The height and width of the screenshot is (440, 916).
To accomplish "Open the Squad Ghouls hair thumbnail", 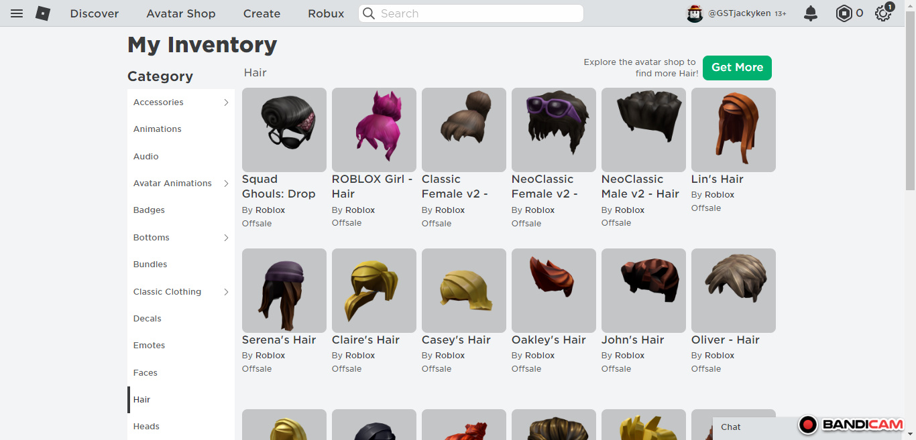I will coord(284,129).
